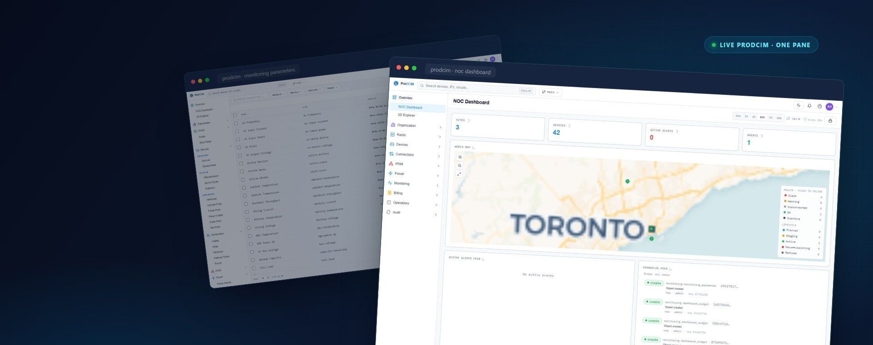Click Power lightning icon in NOC dashboard sidebar
The height and width of the screenshot is (345, 873).
pos(391,173)
